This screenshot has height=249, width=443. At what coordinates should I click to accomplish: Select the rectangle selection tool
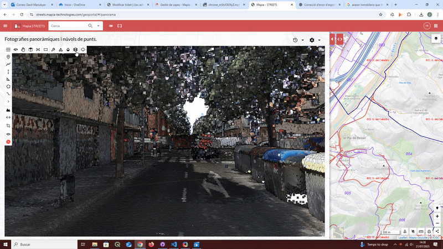pyautogui.click(x=45, y=49)
